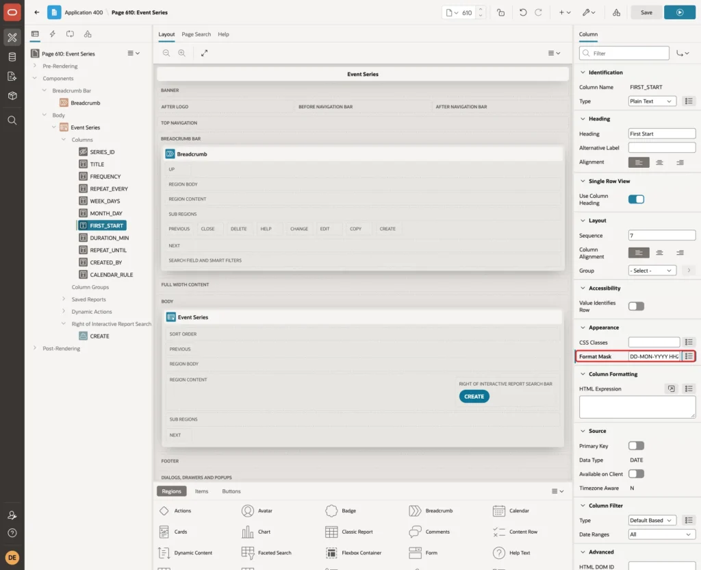
Task: Select the Layout tab
Action: pyautogui.click(x=166, y=34)
